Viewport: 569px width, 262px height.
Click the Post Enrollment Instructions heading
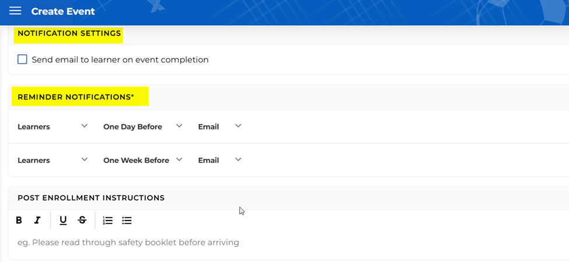coord(91,198)
